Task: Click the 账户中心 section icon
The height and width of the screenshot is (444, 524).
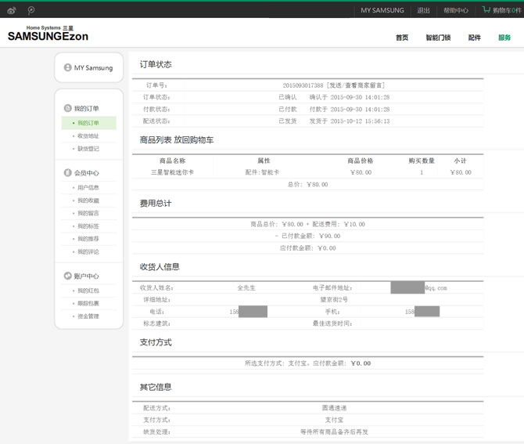Action: coord(67,276)
